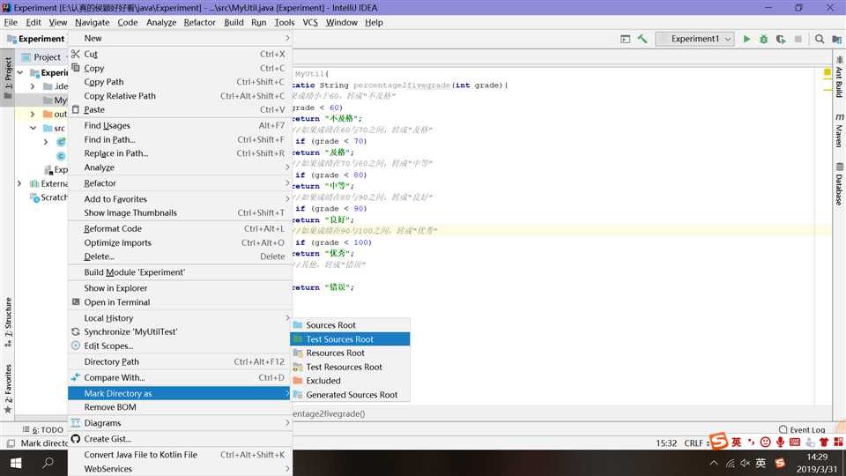Click the Stop process icon
This screenshot has width=846, height=476.
tap(798, 39)
